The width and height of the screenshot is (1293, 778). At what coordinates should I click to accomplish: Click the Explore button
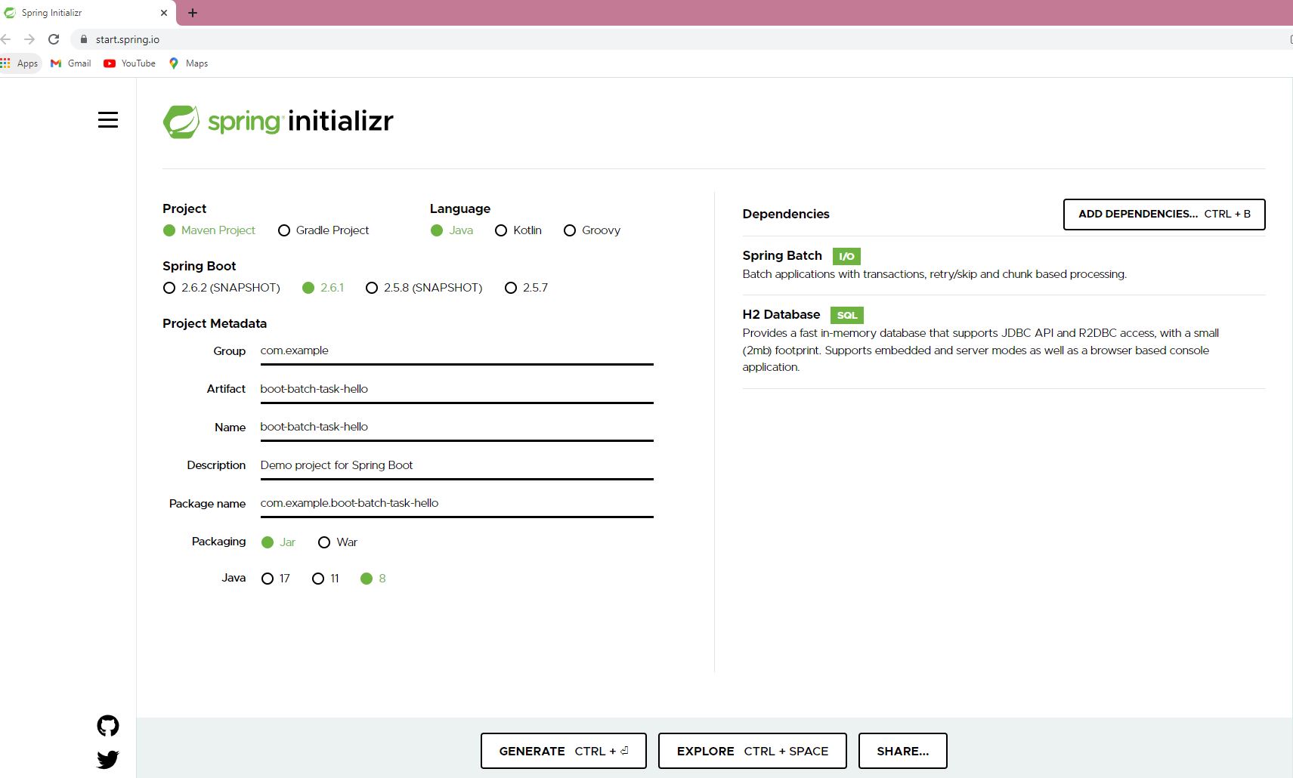[x=753, y=751]
